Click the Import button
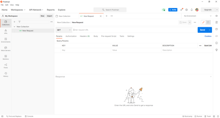The image size is (220, 118). [x=50, y=16]
